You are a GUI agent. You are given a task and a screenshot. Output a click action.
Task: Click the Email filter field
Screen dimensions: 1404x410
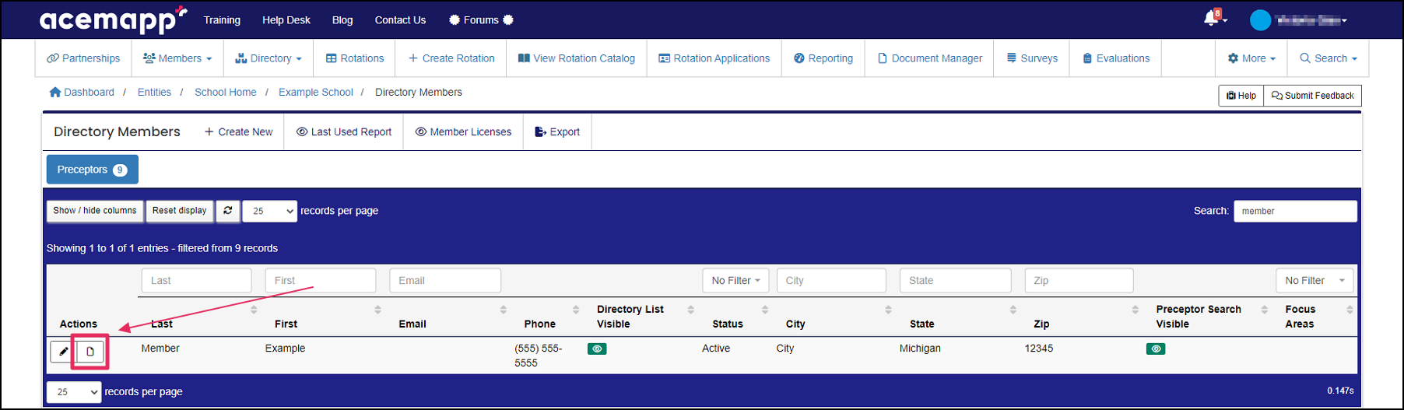coord(445,281)
